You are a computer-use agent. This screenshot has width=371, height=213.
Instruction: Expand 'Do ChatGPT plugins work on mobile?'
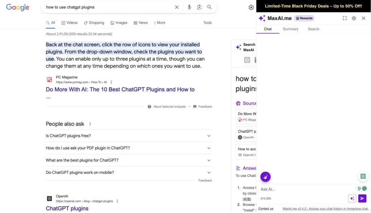[x=209, y=172]
